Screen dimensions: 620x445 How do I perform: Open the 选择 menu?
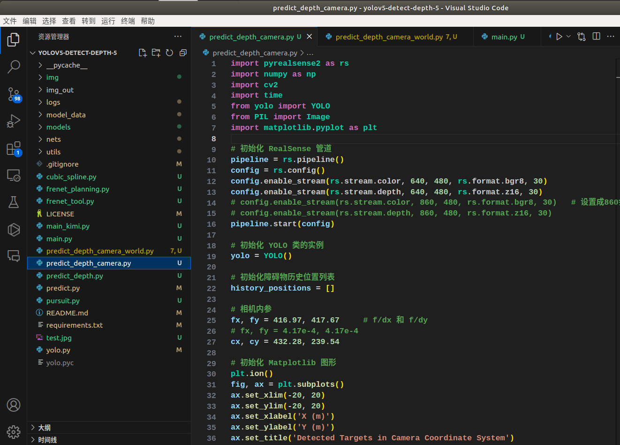49,21
